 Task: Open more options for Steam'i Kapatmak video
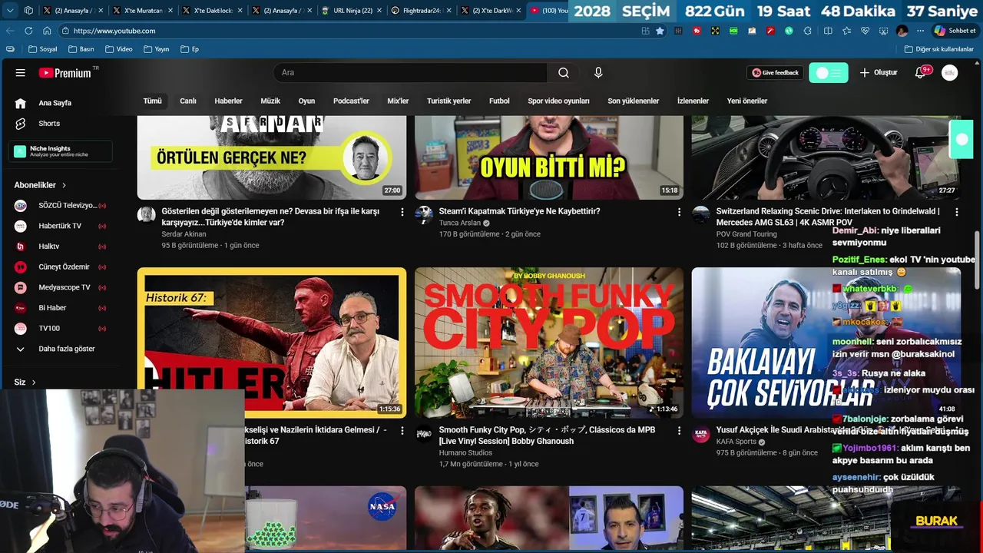tap(679, 212)
